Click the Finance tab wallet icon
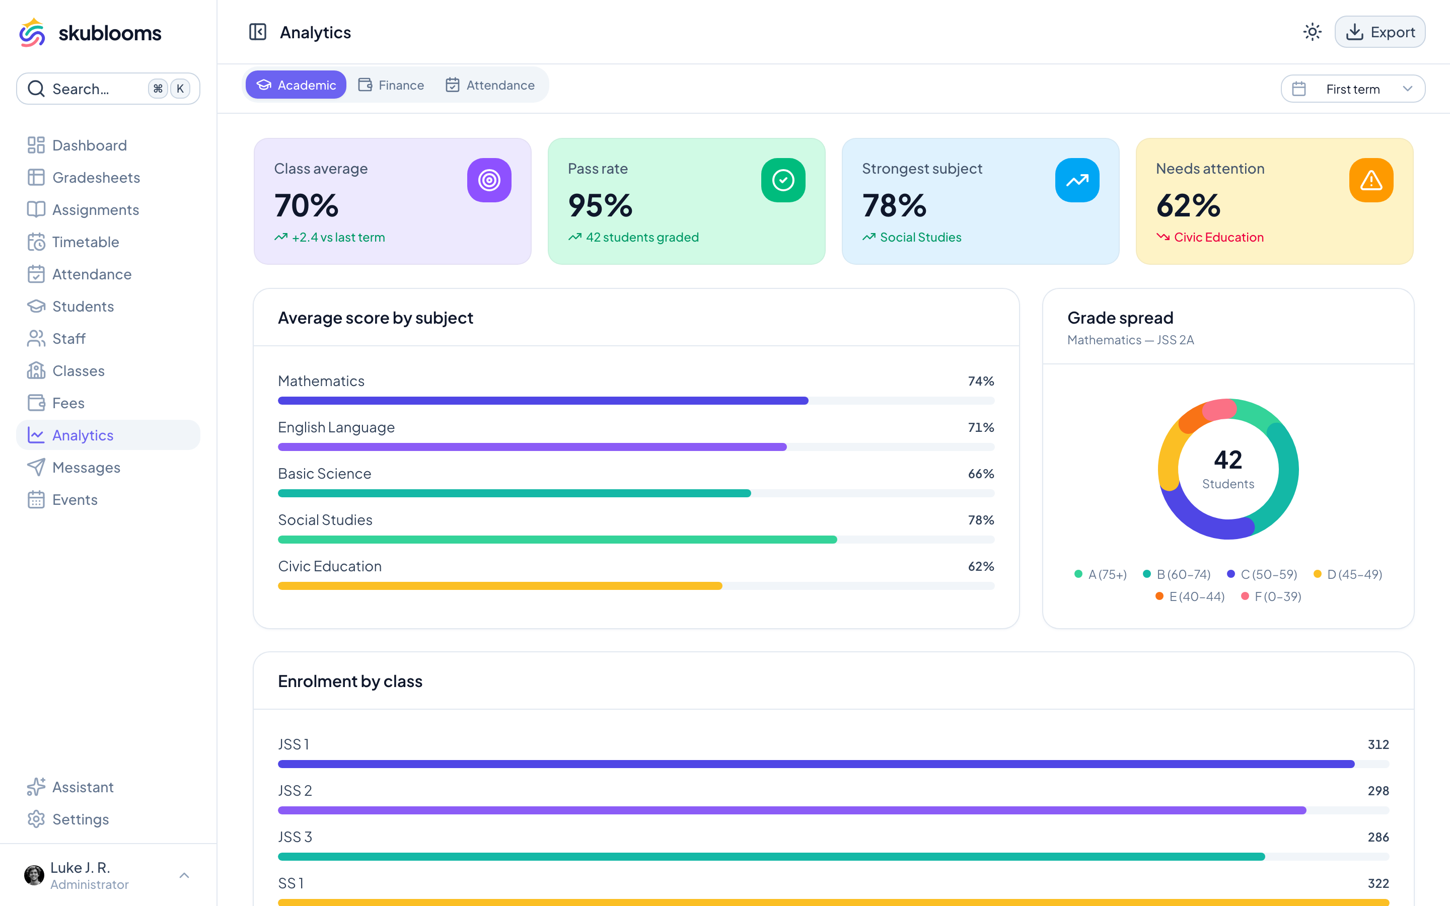 coord(365,85)
